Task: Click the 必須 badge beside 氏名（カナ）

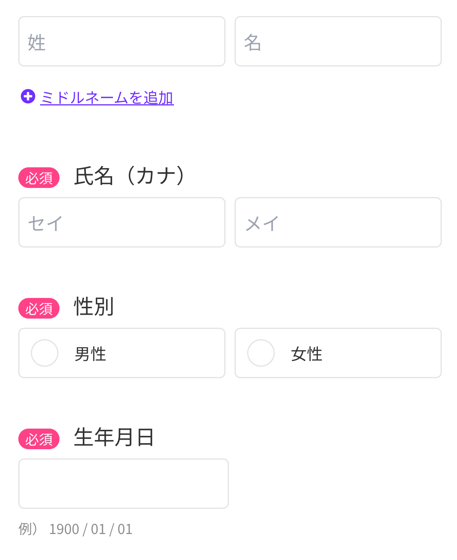Action: tap(39, 178)
